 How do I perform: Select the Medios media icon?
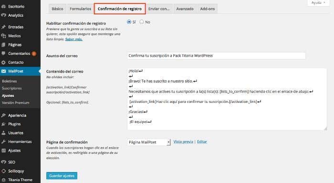pyautogui.click(x=3, y=36)
